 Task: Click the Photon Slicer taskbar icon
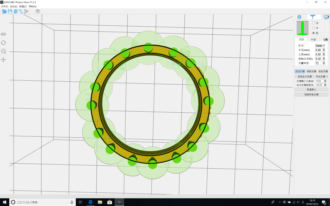[119, 202]
